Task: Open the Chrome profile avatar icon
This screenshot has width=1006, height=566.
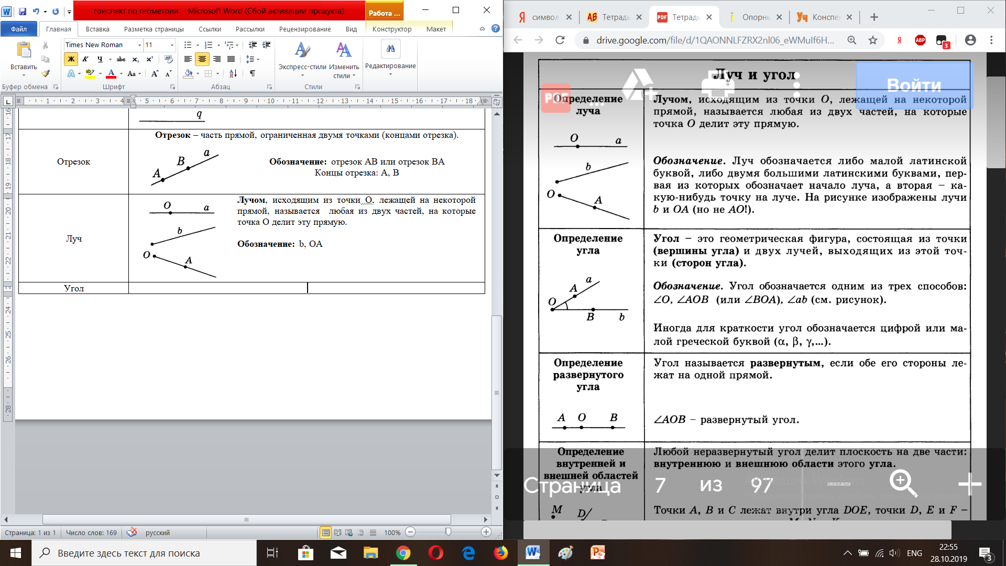Action: pyautogui.click(x=970, y=40)
